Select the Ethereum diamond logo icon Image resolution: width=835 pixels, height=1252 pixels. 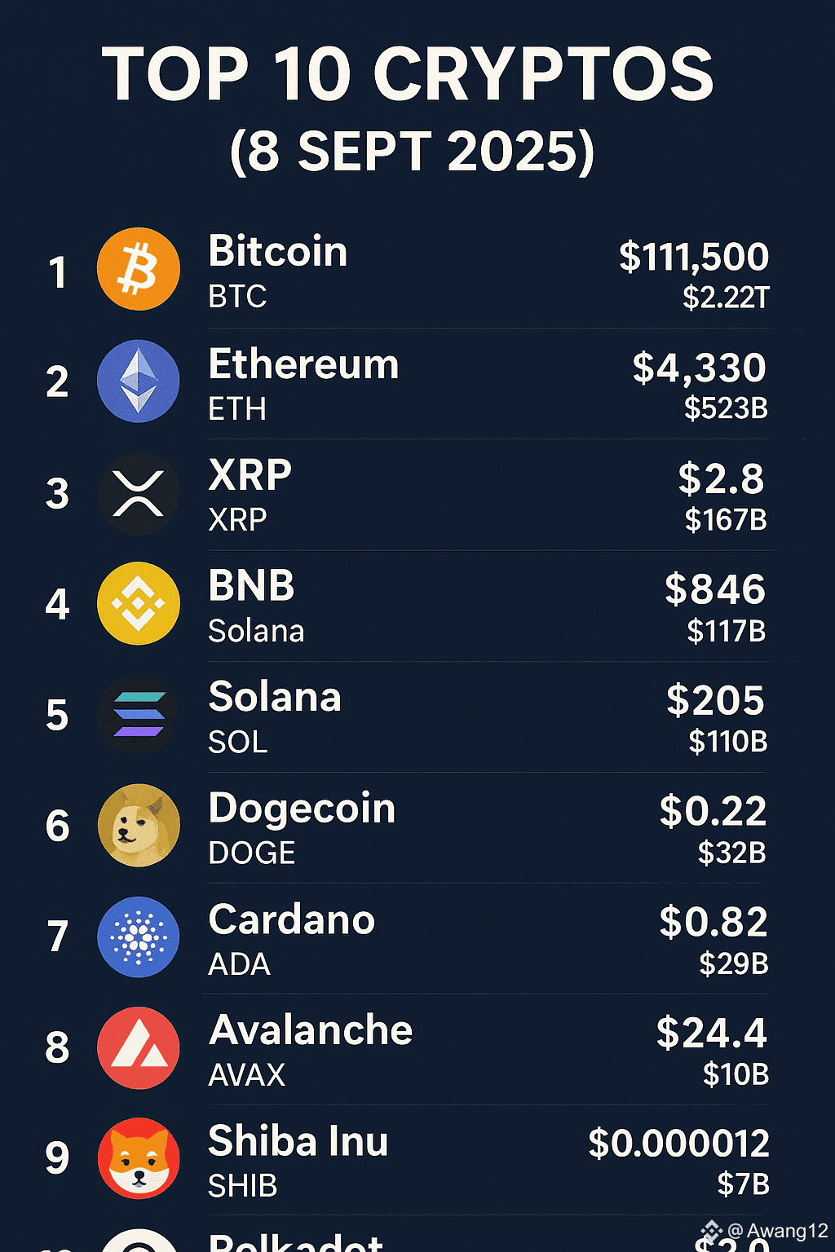pyautogui.click(x=139, y=381)
